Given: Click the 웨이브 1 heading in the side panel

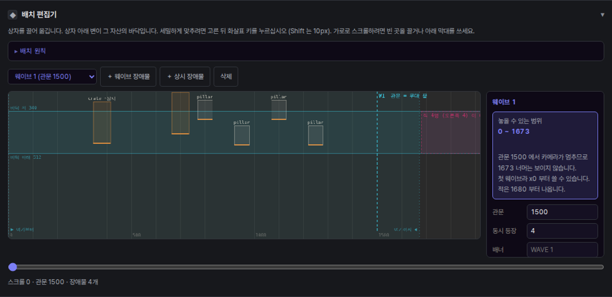Looking at the screenshot, I should pos(504,102).
